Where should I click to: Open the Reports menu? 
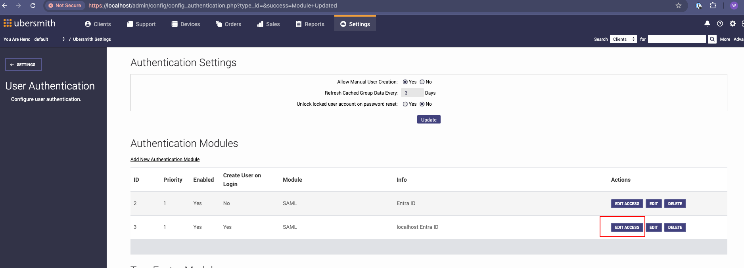pyautogui.click(x=310, y=24)
